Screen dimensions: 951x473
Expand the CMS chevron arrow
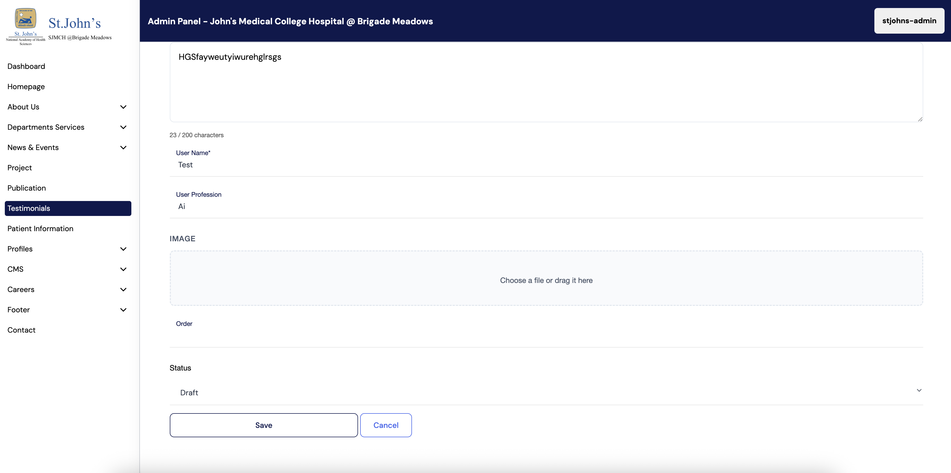(x=123, y=269)
